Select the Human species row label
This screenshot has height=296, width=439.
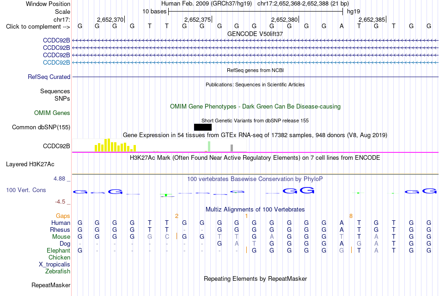61,223
